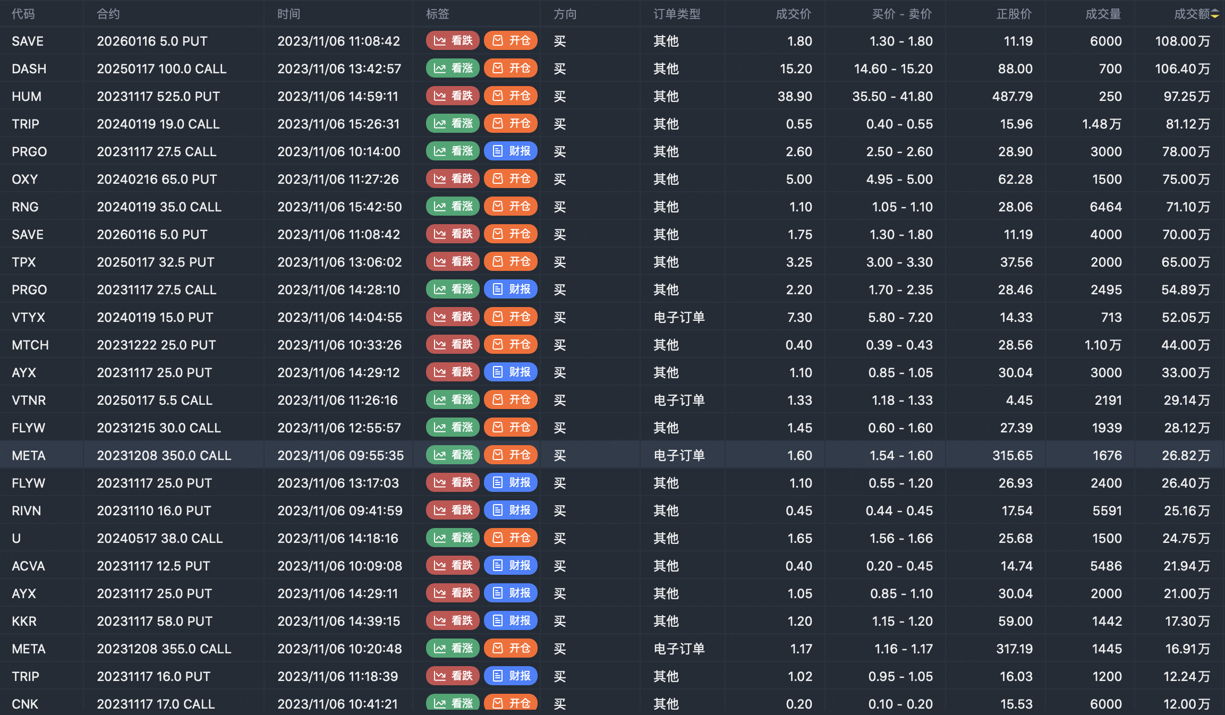The width and height of the screenshot is (1225, 715).
Task: Click the 成交价 column header
Action: (x=794, y=14)
